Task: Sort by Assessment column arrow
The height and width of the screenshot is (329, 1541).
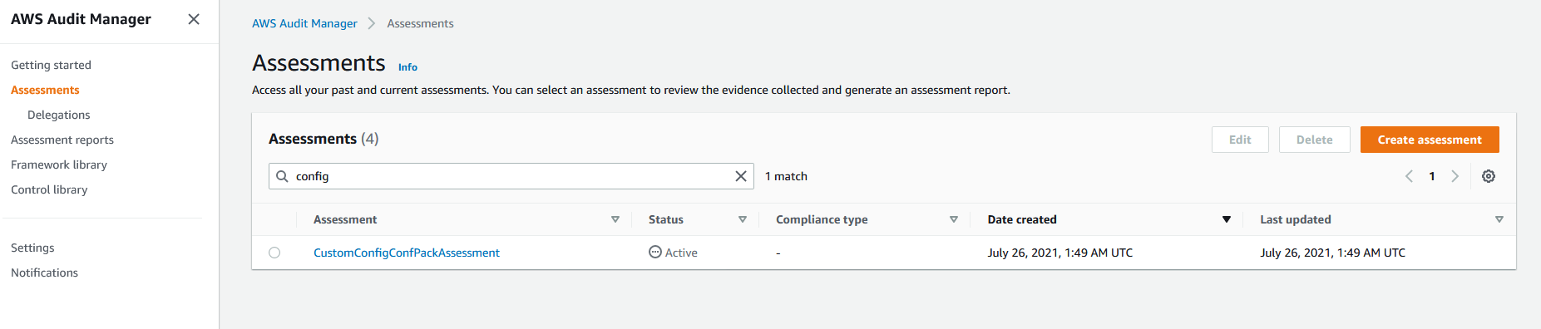Action: click(x=615, y=219)
